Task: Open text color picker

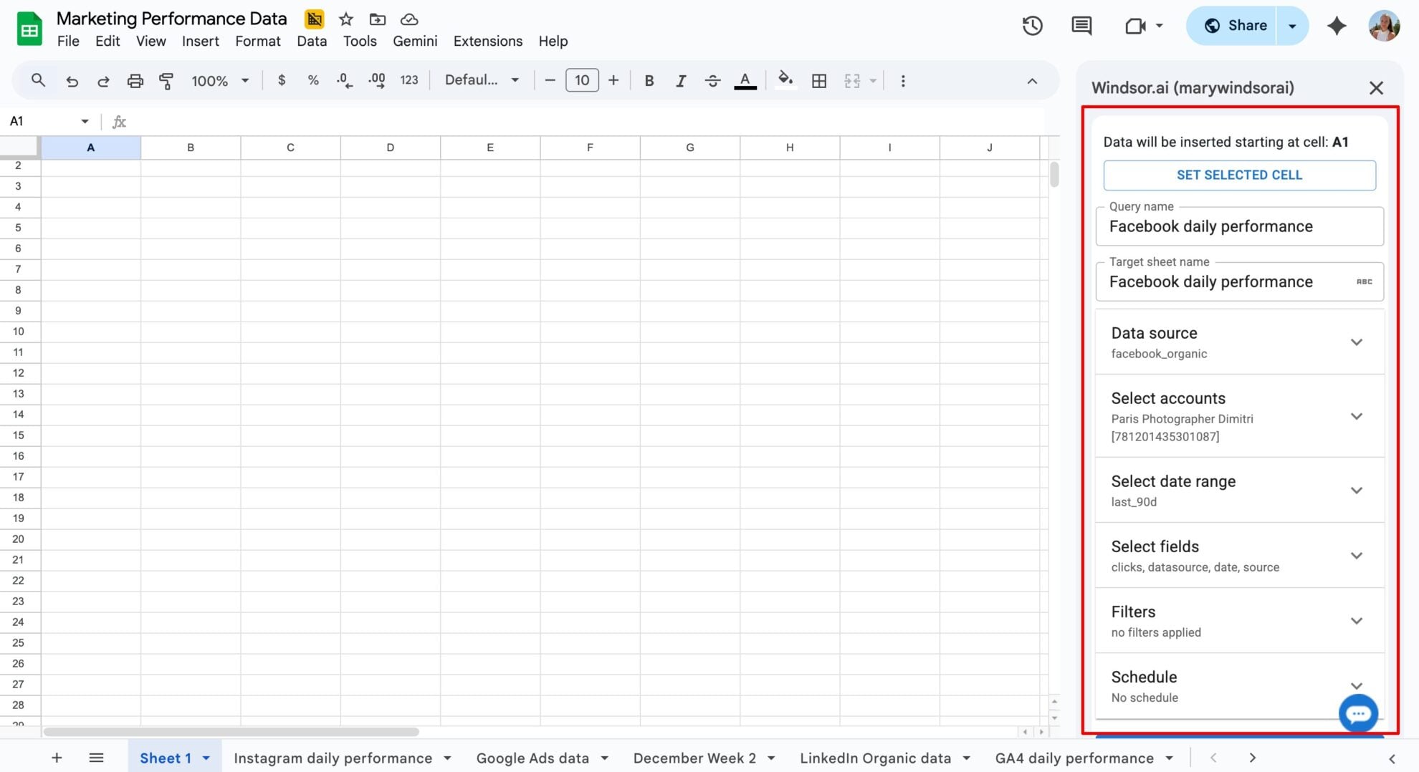Action: click(745, 81)
